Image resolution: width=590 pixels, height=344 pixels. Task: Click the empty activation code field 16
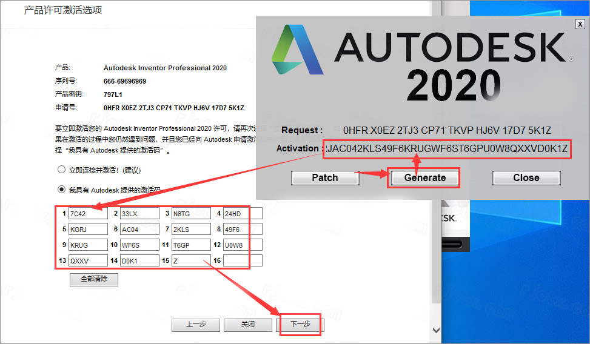point(243,260)
